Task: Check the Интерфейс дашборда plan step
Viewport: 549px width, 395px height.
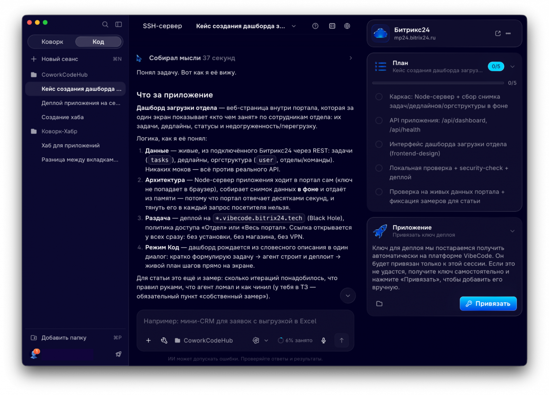Action: click(x=379, y=144)
